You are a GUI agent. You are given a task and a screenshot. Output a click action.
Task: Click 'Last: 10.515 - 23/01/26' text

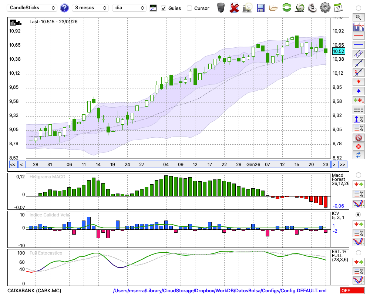coord(53,22)
